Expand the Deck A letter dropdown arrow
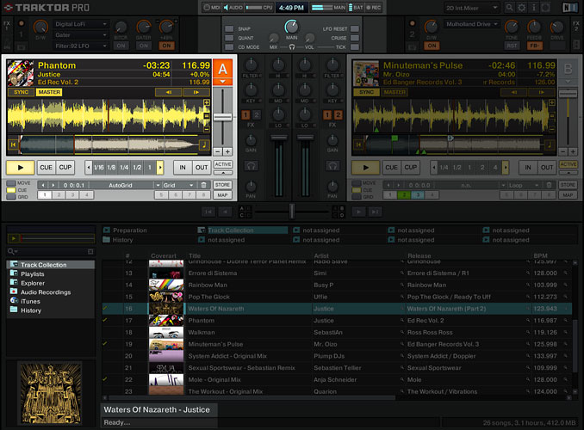The width and height of the screenshot is (584, 430). (x=222, y=82)
